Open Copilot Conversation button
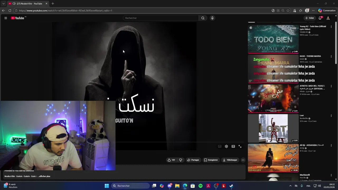The height and width of the screenshot is (190, 338). point(327,11)
